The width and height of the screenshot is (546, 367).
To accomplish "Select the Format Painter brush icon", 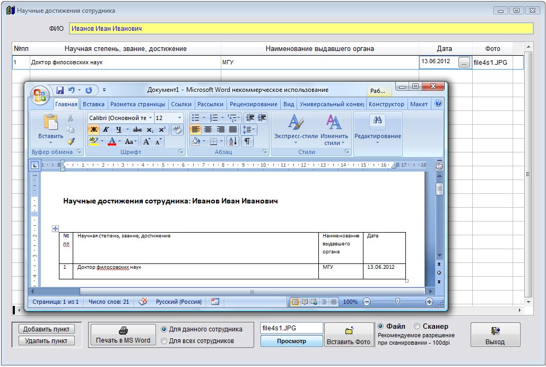I will (71, 141).
